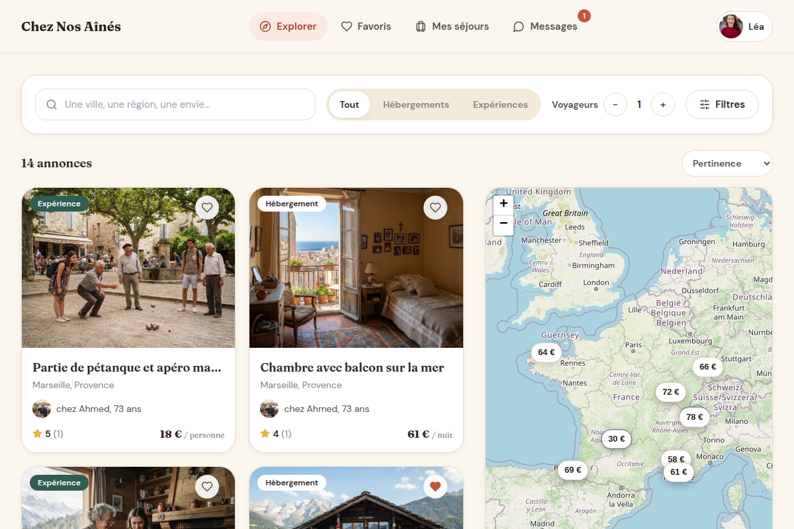Click the 18 € / personne price
The image size is (794, 529).
tap(192, 434)
